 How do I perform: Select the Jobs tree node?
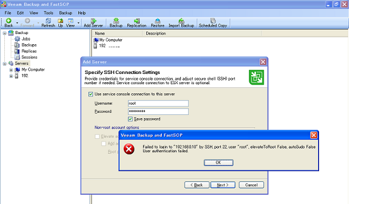click(26, 39)
